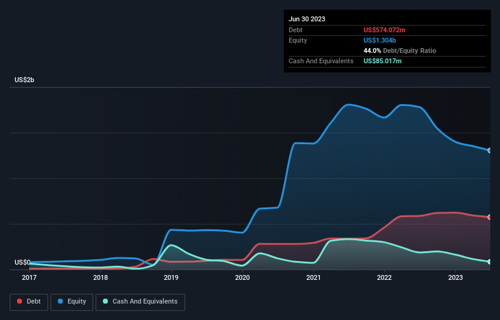The image size is (500, 320).
Task: Click the blue Equity end-point marker
Action: 490,151
